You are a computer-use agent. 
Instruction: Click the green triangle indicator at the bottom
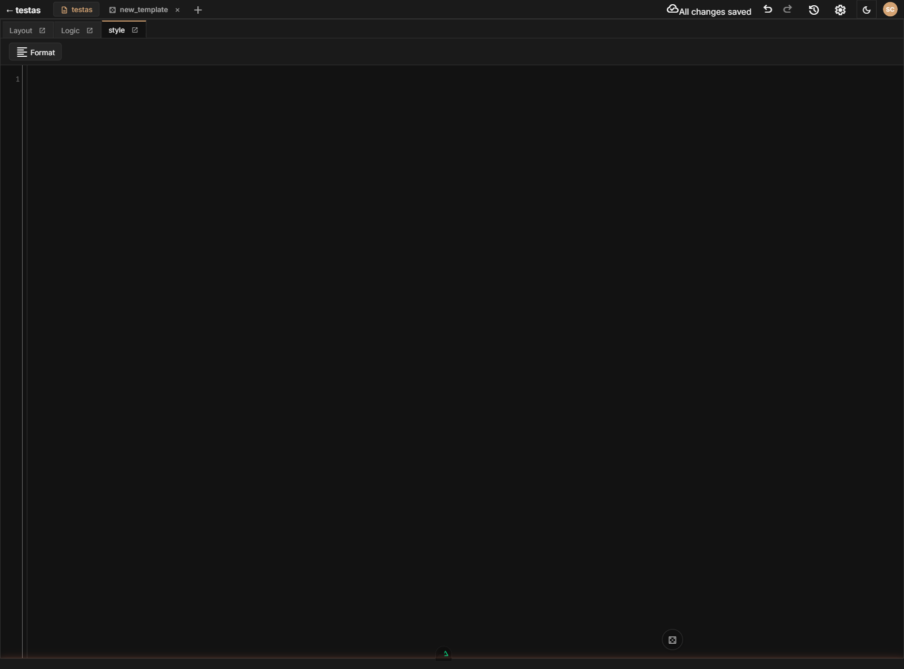pos(444,654)
